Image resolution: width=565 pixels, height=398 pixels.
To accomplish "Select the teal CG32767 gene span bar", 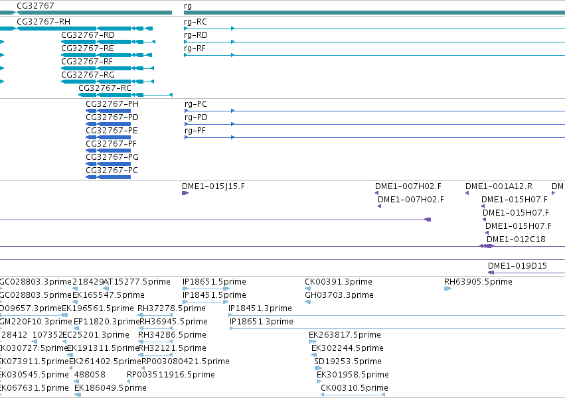I will point(94,13).
